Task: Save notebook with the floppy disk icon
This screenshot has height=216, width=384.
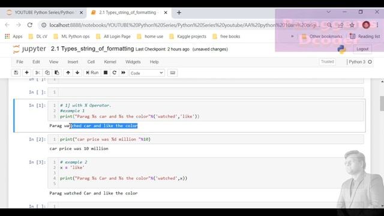Action: [x=16, y=73]
